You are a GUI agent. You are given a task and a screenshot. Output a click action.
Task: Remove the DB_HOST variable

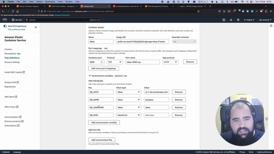179,92
